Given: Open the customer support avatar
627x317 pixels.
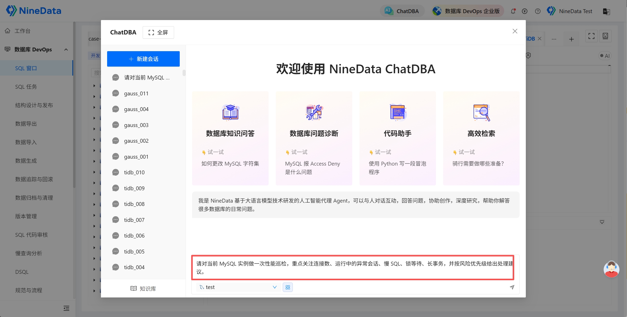Looking at the screenshot, I should click(x=611, y=269).
